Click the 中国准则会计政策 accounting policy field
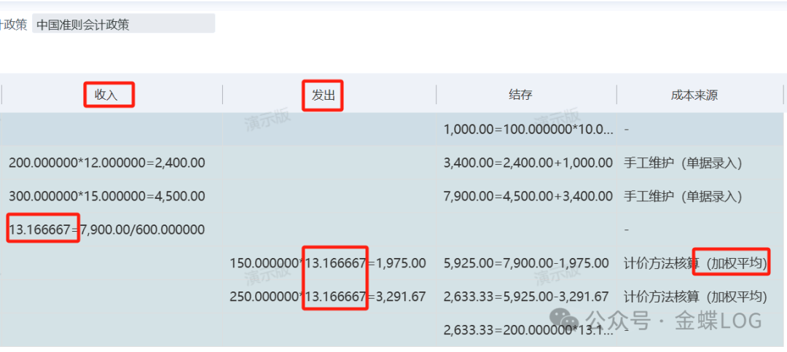The image size is (787, 352). coord(123,23)
